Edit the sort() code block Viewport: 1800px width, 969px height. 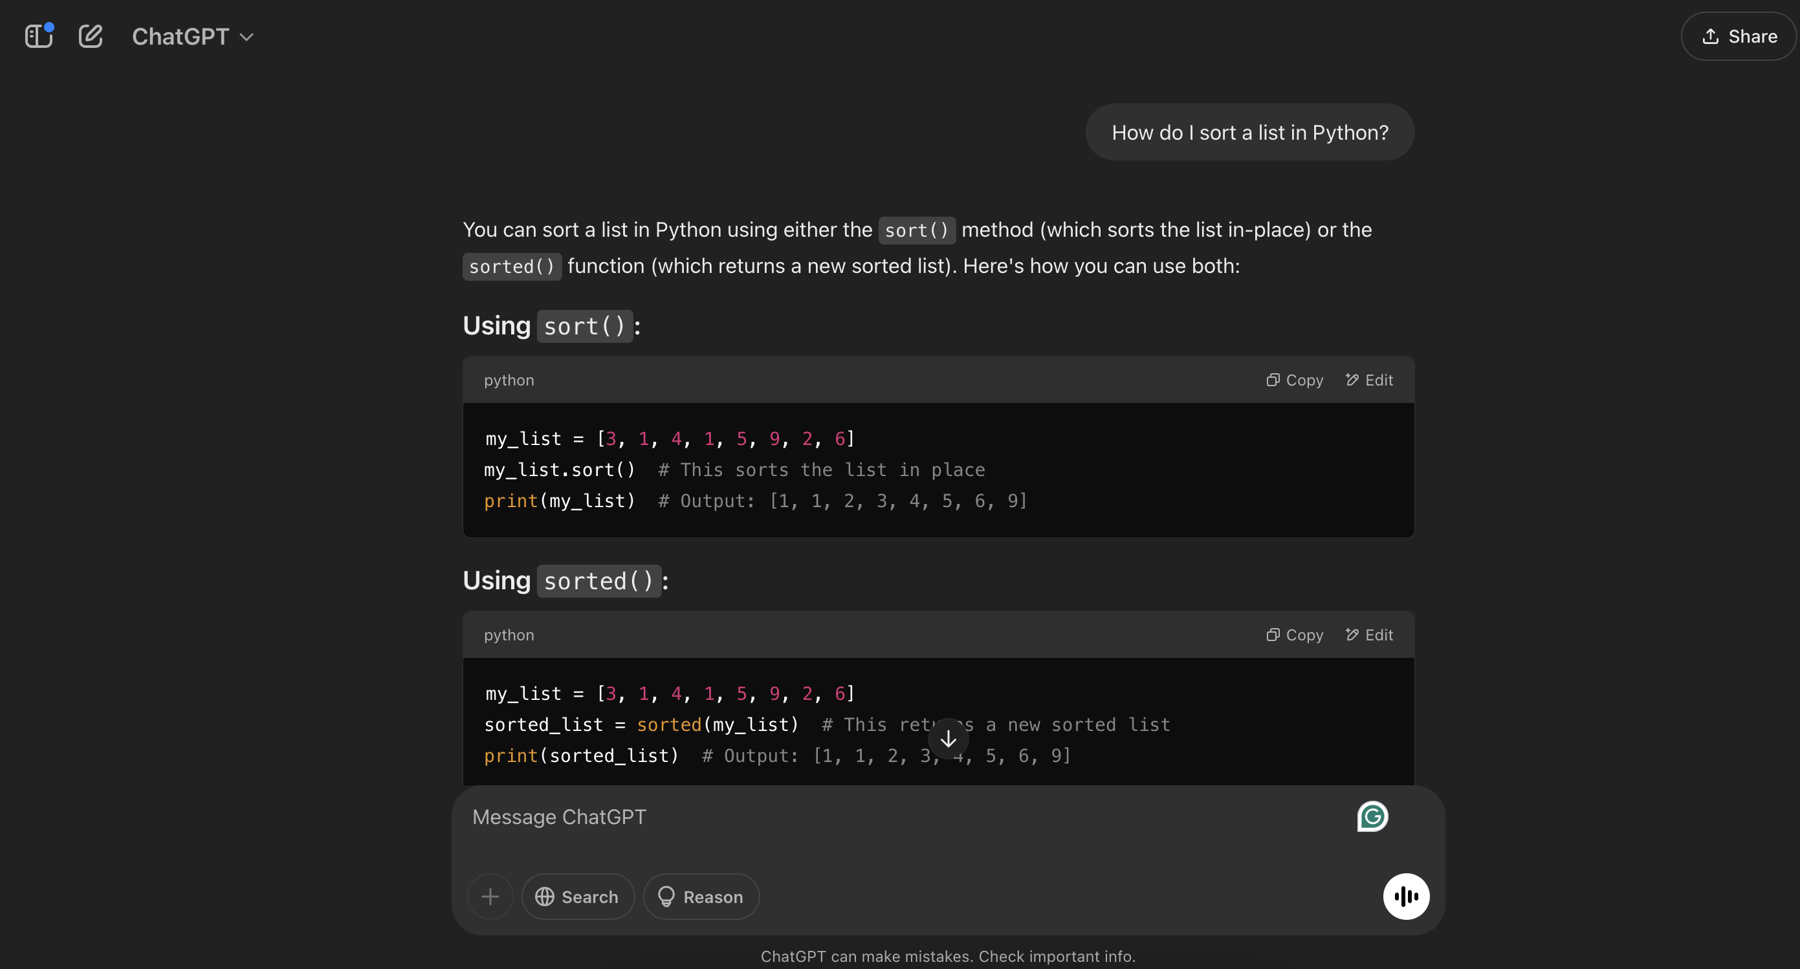coord(1369,380)
